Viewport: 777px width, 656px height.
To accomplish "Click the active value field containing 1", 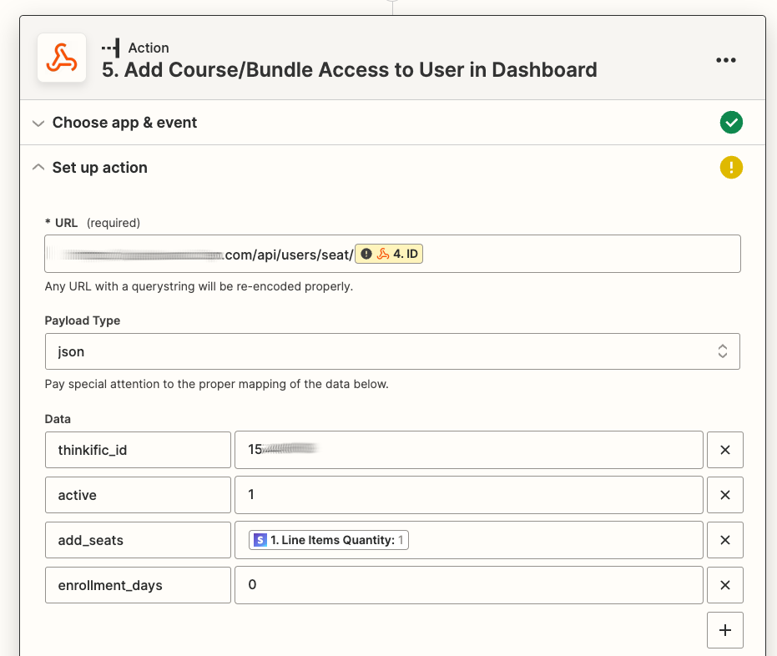I will (x=467, y=495).
